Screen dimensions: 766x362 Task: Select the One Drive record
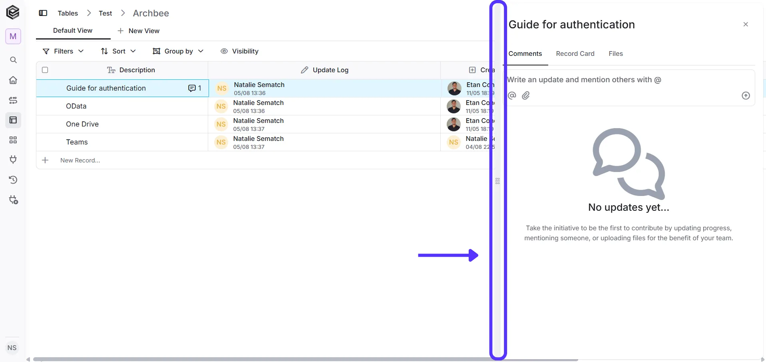coord(82,124)
